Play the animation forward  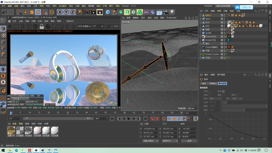[x=129, y=119]
